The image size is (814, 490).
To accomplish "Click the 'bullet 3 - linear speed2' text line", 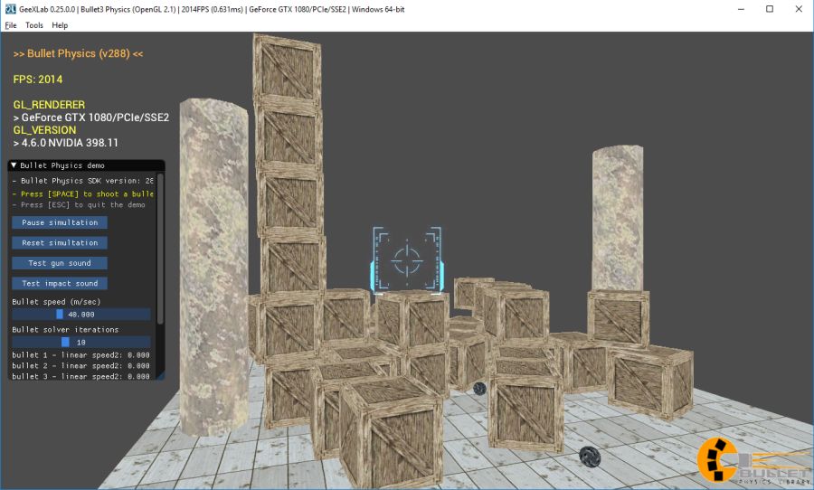I will [x=81, y=376].
